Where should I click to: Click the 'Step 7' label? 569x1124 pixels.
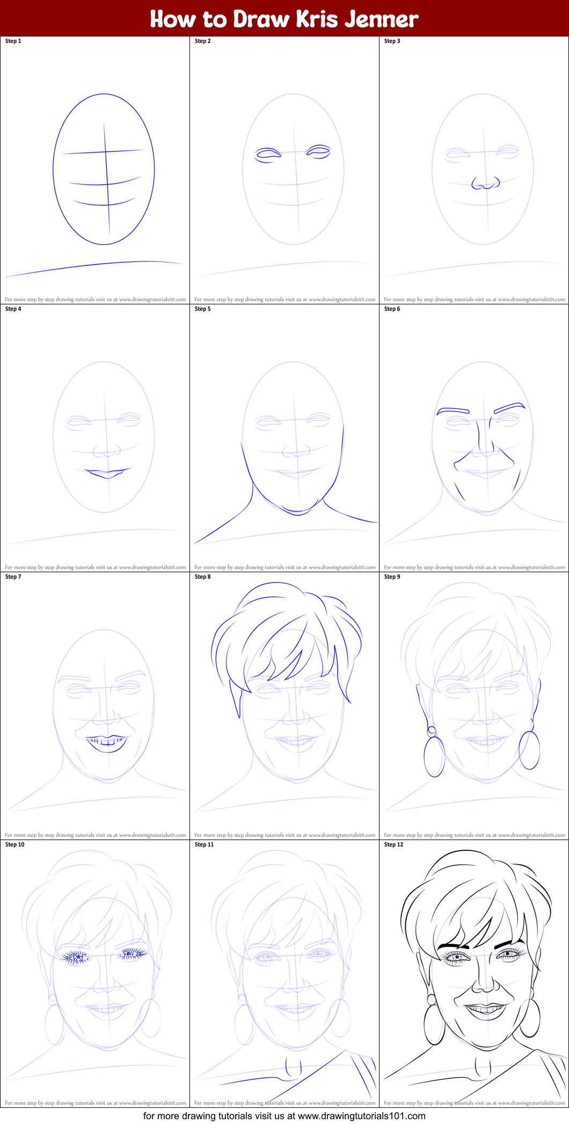tap(13, 576)
